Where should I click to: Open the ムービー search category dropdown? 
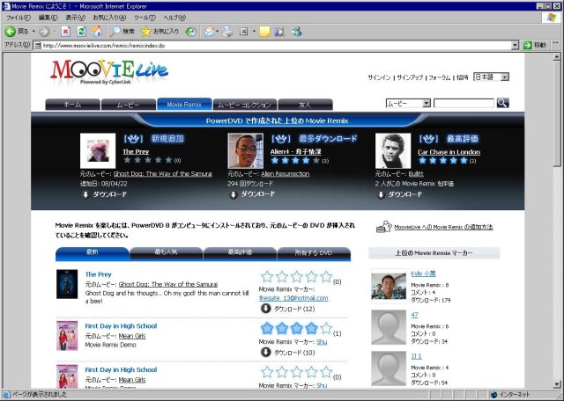pyautogui.click(x=408, y=104)
